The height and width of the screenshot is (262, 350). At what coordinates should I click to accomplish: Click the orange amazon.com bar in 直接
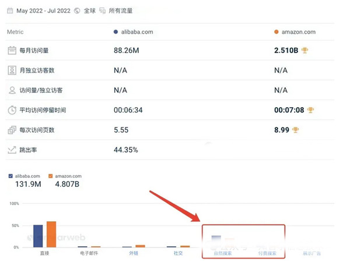coord(51,235)
